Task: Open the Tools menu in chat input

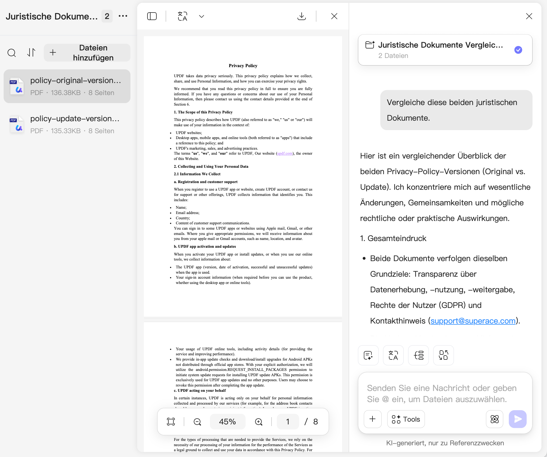Action: point(406,419)
